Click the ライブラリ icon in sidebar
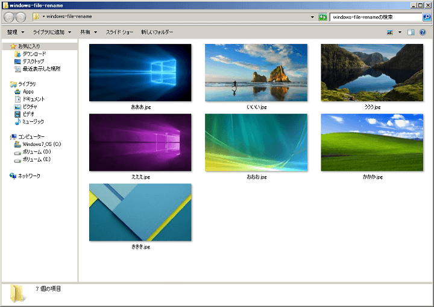Screen dimensions: 434x307 pyautogui.click(x=13, y=84)
